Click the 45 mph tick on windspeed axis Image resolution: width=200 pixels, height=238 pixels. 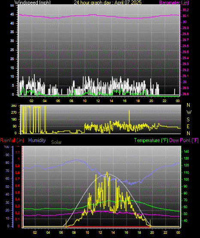pos(12,15)
